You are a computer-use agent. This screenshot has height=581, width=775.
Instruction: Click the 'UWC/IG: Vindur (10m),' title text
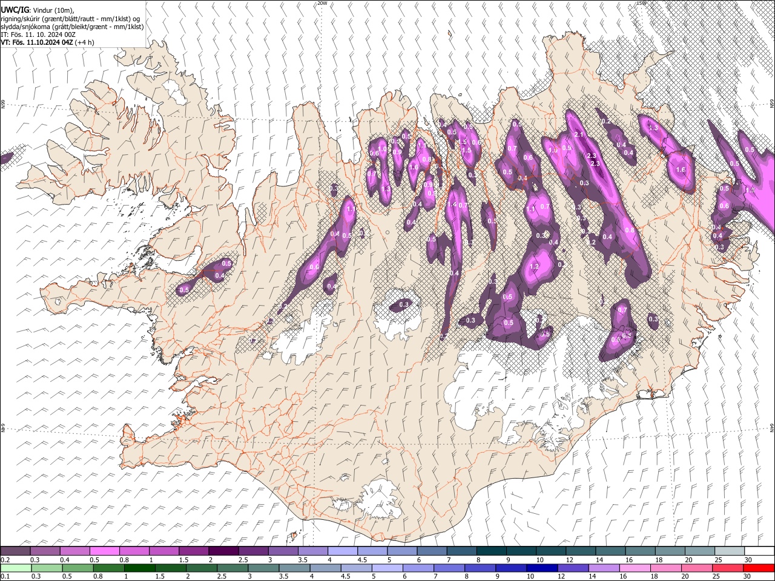pyautogui.click(x=38, y=10)
